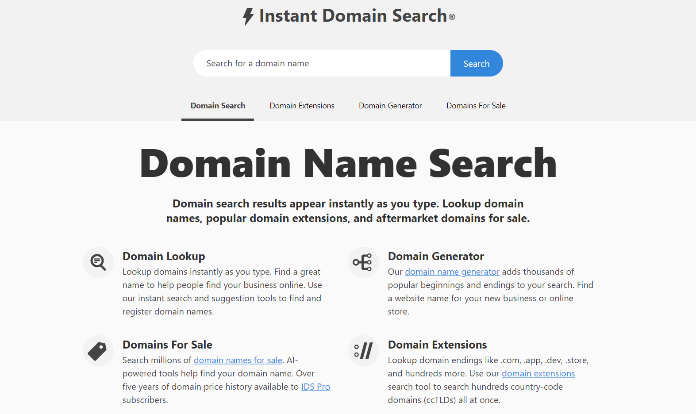Follow the domain names for sale link
Viewport: 696px width, 414px height.
point(238,360)
